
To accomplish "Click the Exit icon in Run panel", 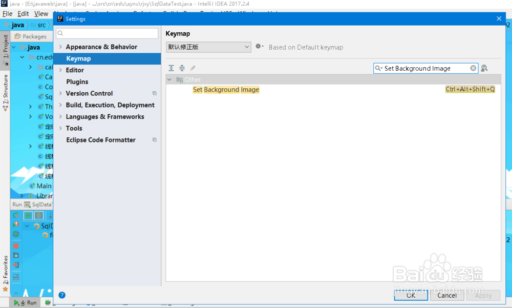I will click(16, 265).
